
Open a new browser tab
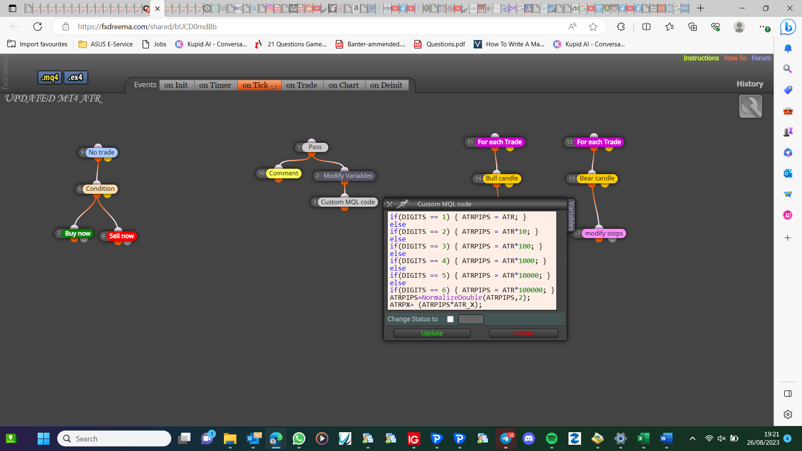click(x=700, y=8)
